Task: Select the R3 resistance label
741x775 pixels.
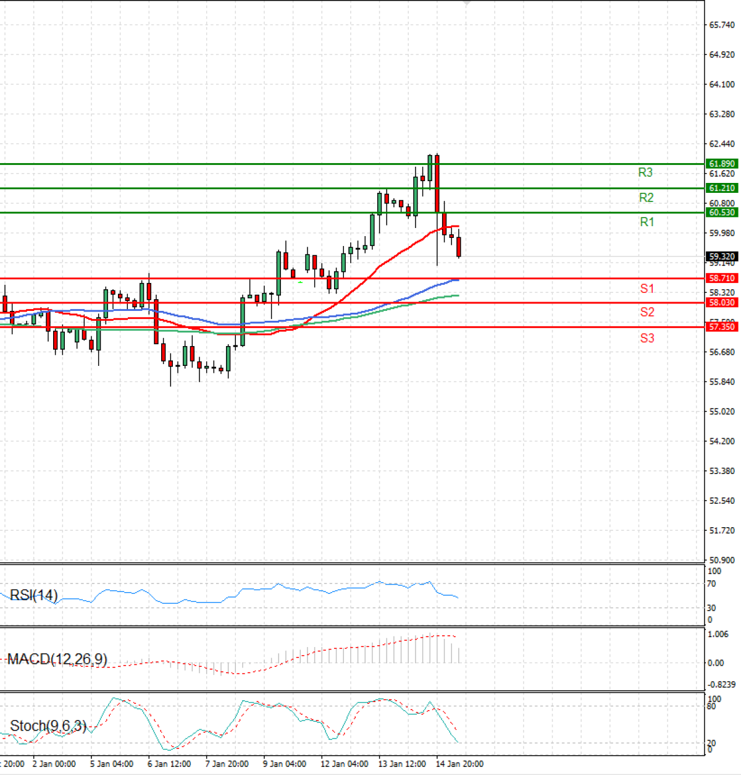Action: pos(645,172)
